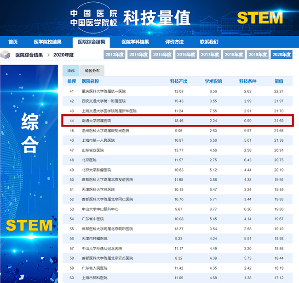Switch to the 地区分布 tab
This screenshot has height=283, width=299.
point(92,71)
